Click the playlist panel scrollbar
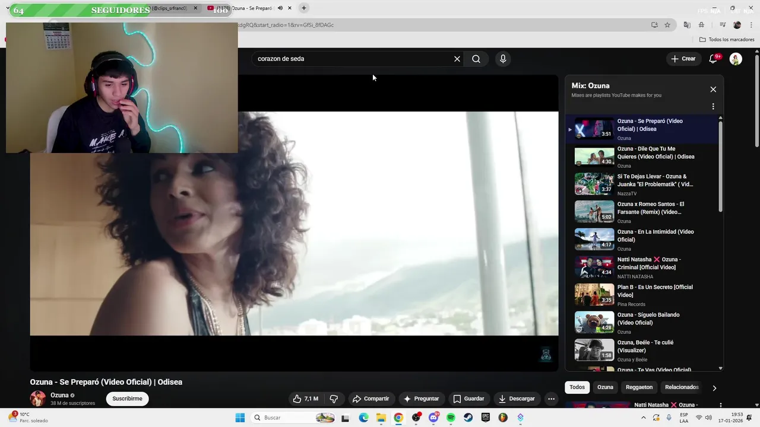This screenshot has width=760, height=427. (x=721, y=167)
